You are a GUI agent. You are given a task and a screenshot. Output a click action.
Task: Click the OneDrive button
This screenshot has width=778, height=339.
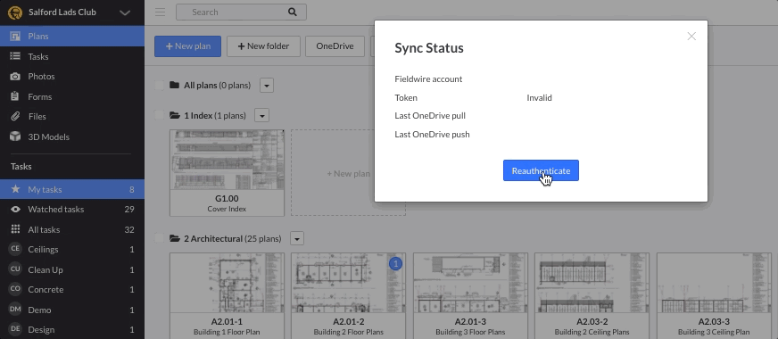tap(335, 46)
